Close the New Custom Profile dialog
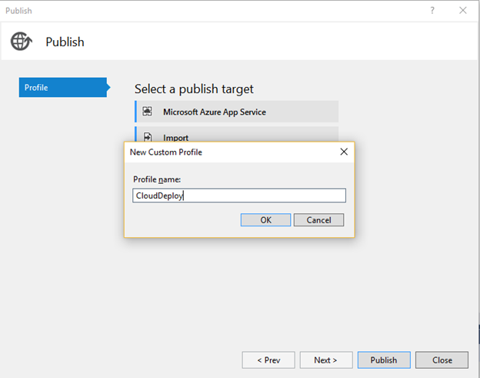The height and width of the screenshot is (378, 480). click(x=344, y=152)
